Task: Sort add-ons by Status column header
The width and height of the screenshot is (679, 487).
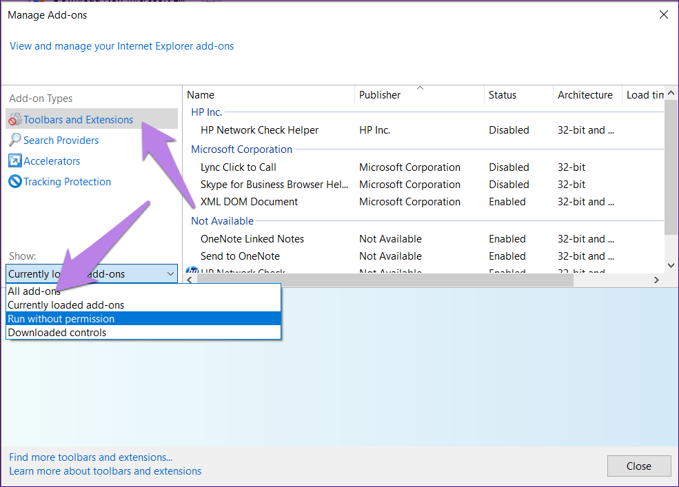Action: [x=503, y=95]
